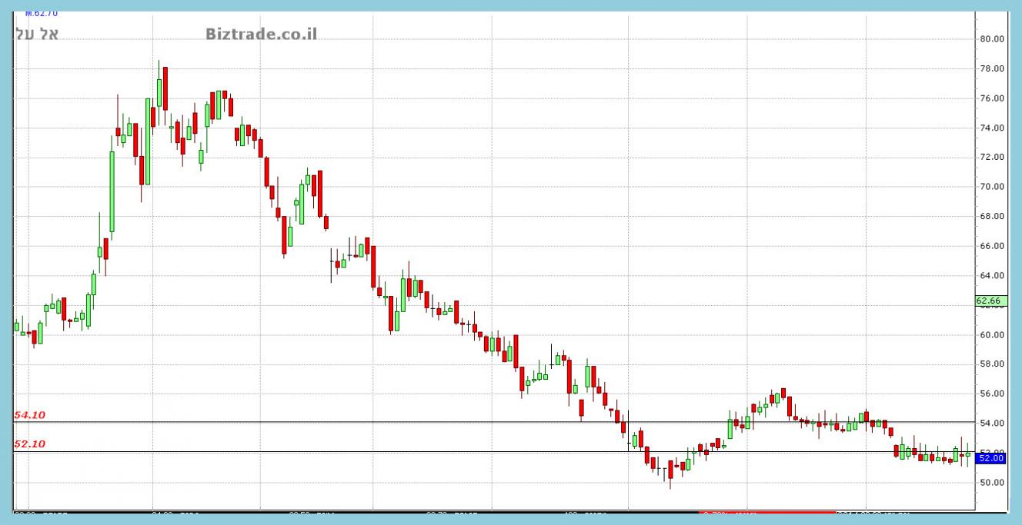
Task: Click the 58.00 price axis label
Action: (x=992, y=364)
